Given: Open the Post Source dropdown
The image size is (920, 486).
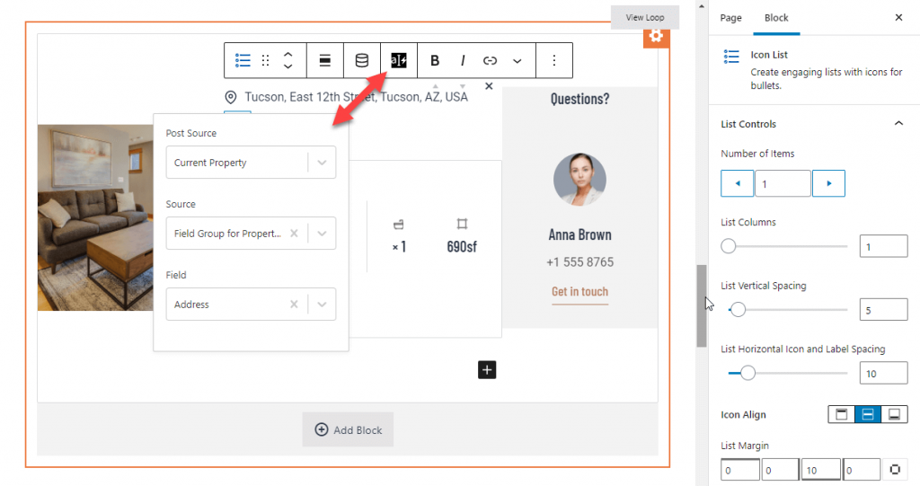Looking at the screenshot, I should 252,163.
